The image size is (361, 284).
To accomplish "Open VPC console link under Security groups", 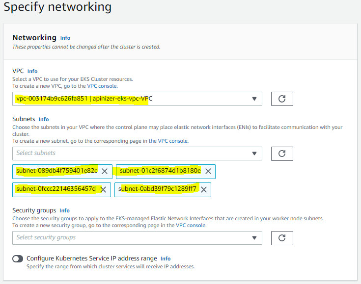I will pos(191,225).
